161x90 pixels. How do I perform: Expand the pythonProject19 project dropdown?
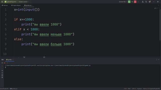coord(11,2)
